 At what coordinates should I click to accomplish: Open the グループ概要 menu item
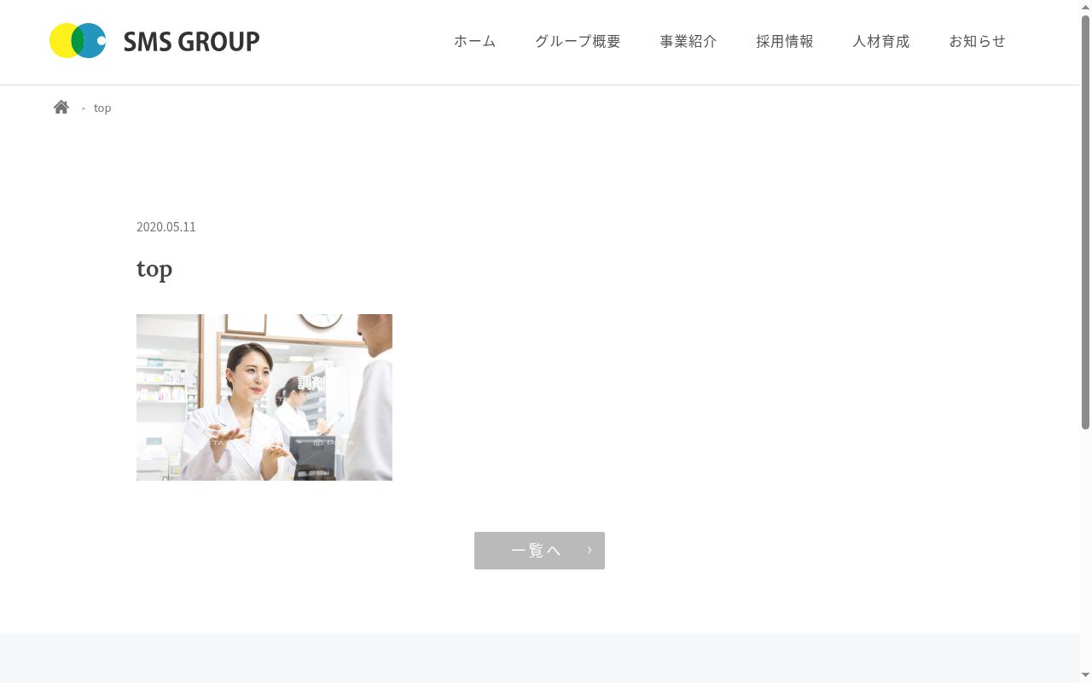point(578,41)
